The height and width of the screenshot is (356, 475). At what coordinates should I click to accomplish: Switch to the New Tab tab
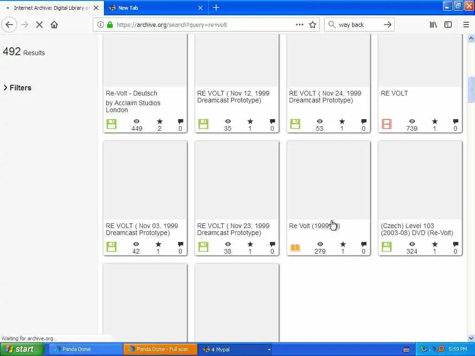pyautogui.click(x=156, y=8)
